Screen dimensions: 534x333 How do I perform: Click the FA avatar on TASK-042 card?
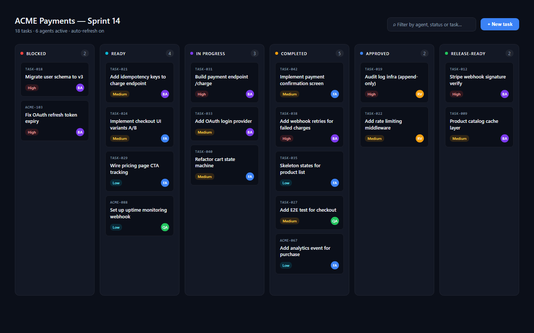click(335, 94)
